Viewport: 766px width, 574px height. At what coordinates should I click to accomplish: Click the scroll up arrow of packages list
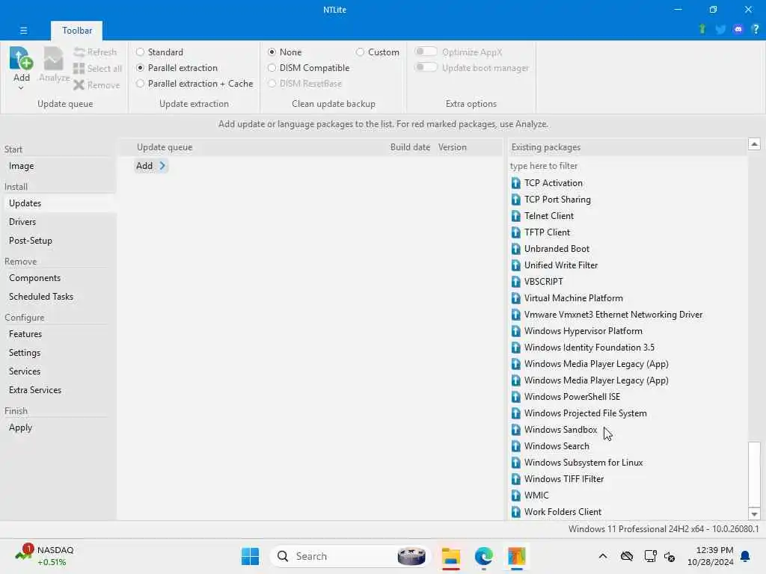coord(754,144)
